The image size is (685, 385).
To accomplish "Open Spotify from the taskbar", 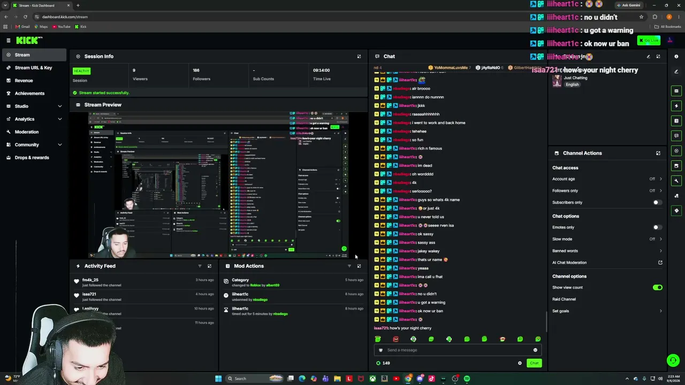I will pyautogui.click(x=467, y=379).
